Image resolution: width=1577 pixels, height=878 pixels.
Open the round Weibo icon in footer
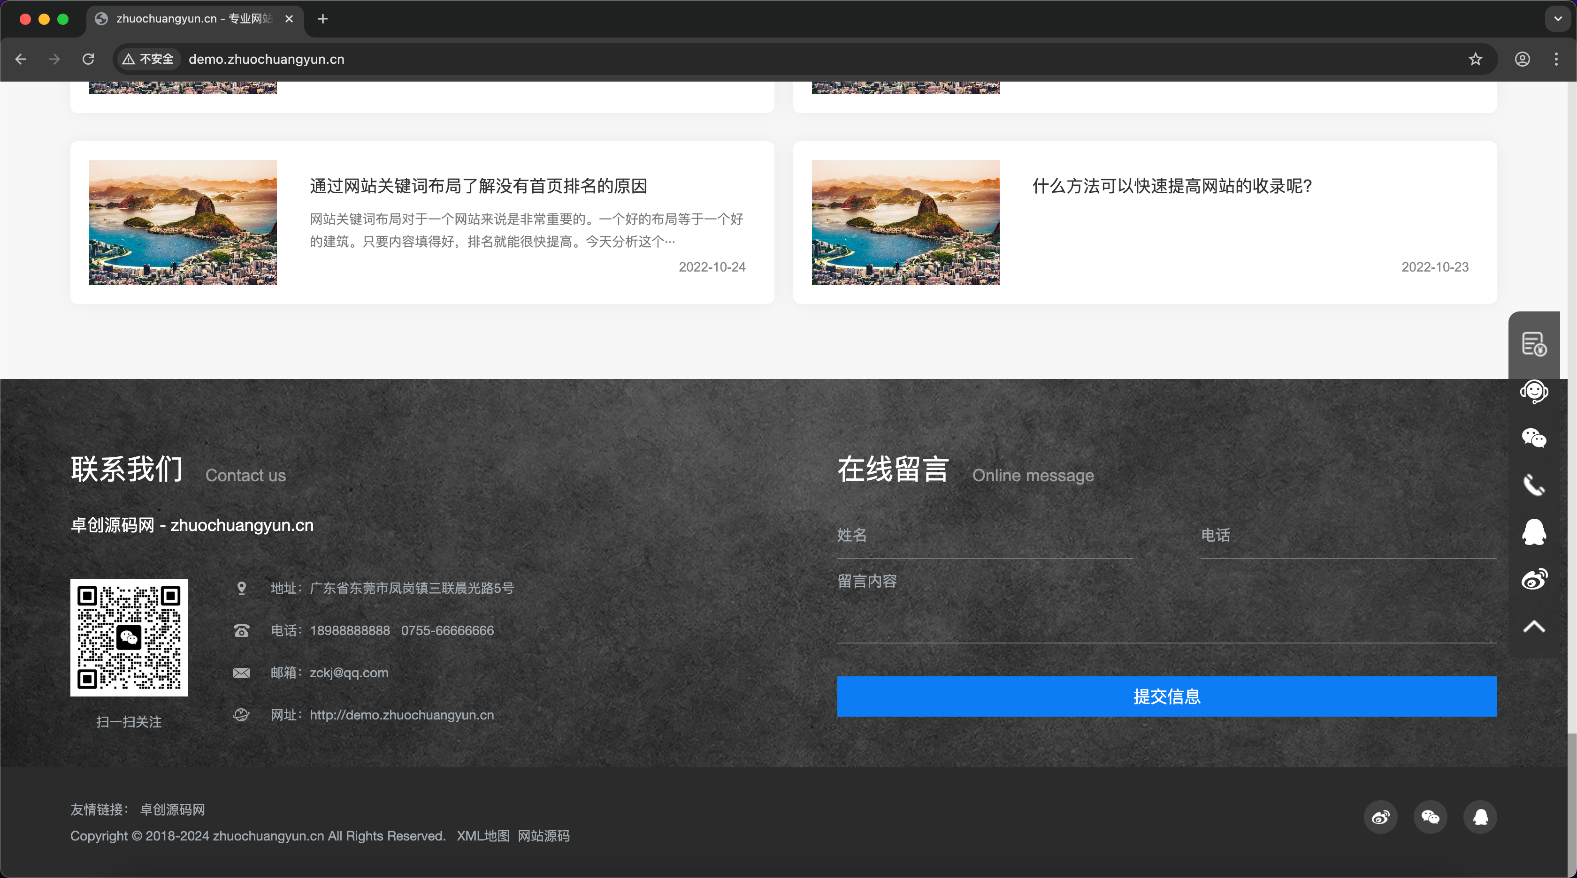pyautogui.click(x=1380, y=817)
